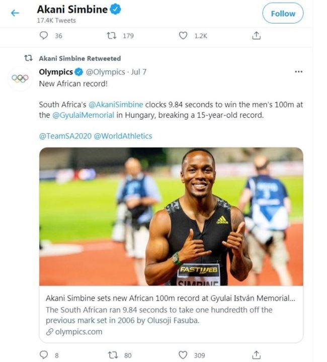
Task: Open the Akani Simbine photo in the tweet
Action: click(x=171, y=216)
